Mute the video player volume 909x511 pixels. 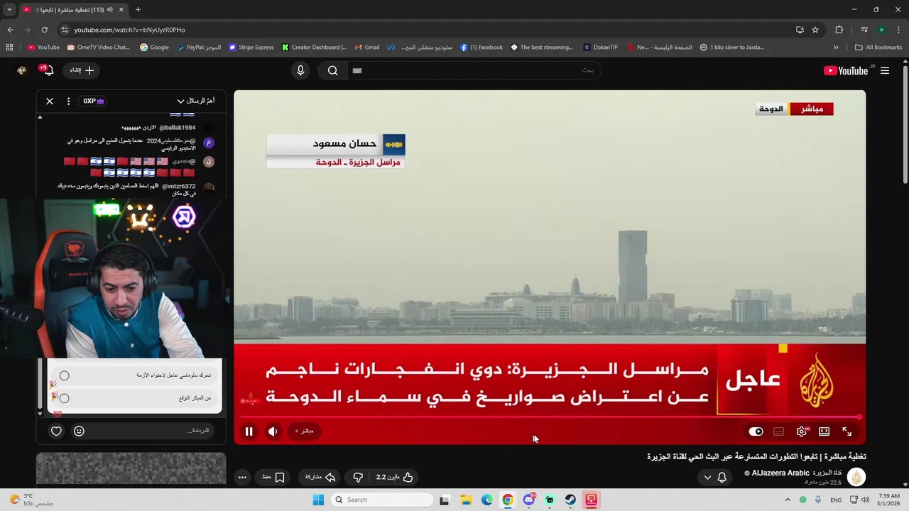(x=273, y=431)
